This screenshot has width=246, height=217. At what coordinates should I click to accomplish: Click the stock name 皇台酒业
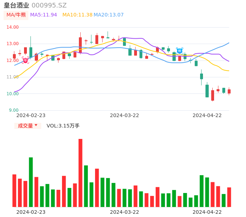[x=16, y=5]
